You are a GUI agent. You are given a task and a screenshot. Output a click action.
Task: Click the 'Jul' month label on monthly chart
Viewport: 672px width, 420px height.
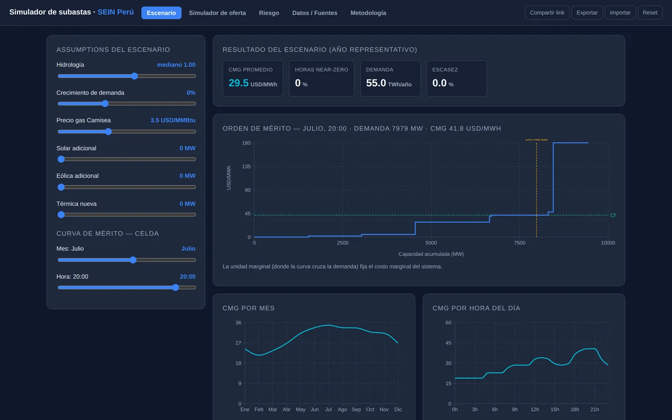(328, 409)
